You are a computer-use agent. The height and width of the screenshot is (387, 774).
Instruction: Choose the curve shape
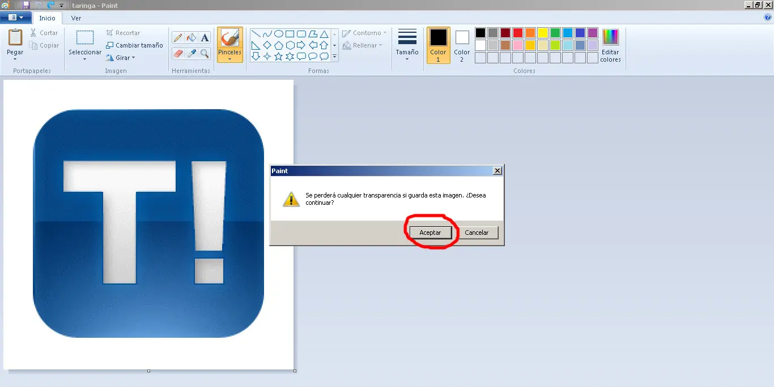click(x=267, y=34)
